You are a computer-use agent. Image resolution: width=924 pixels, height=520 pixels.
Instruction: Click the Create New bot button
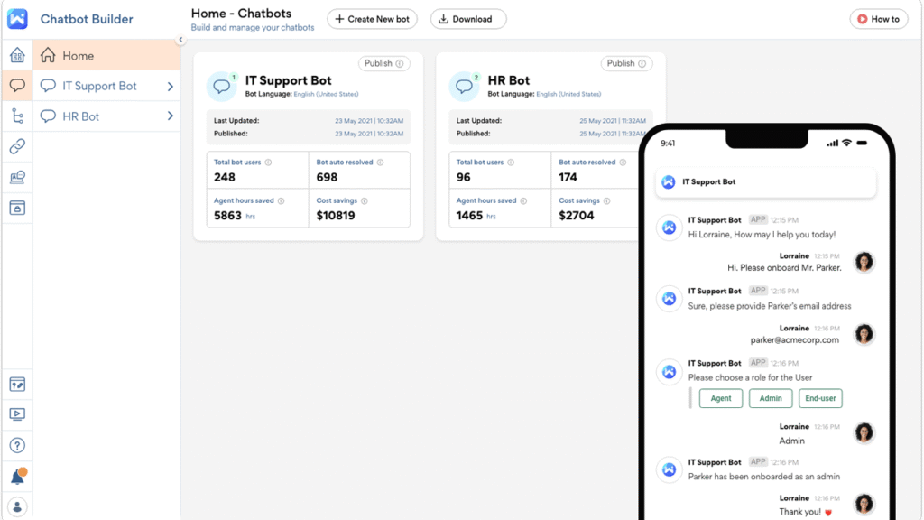pyautogui.click(x=373, y=19)
